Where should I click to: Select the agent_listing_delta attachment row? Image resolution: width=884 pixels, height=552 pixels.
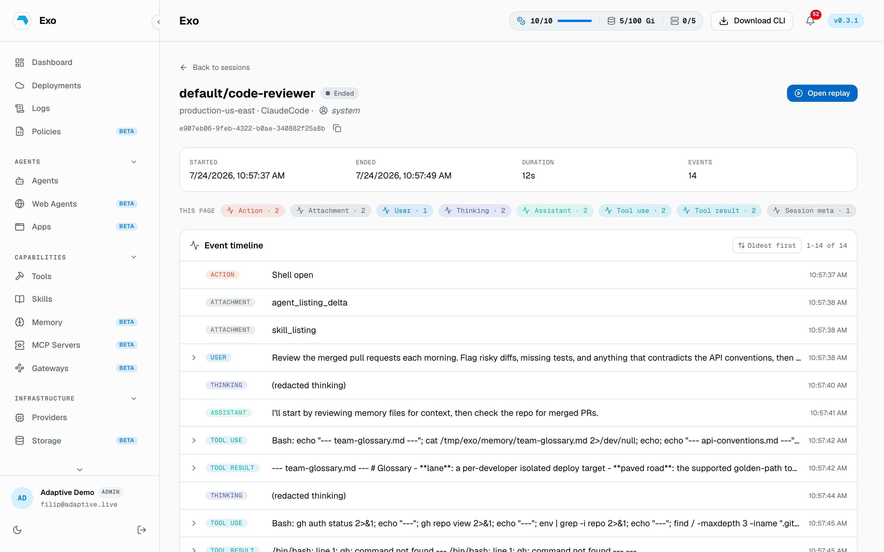(x=518, y=302)
